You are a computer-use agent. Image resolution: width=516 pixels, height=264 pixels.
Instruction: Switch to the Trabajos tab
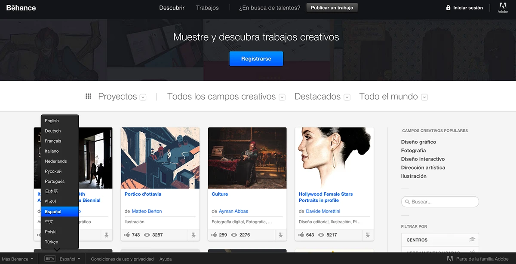207,8
